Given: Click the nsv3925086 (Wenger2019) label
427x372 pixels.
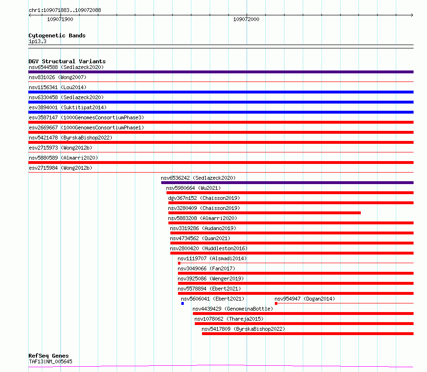Looking at the screenshot, I should 211,279.
